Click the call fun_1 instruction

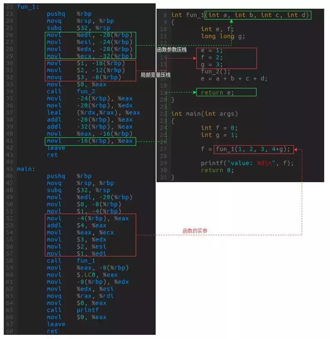(71, 261)
